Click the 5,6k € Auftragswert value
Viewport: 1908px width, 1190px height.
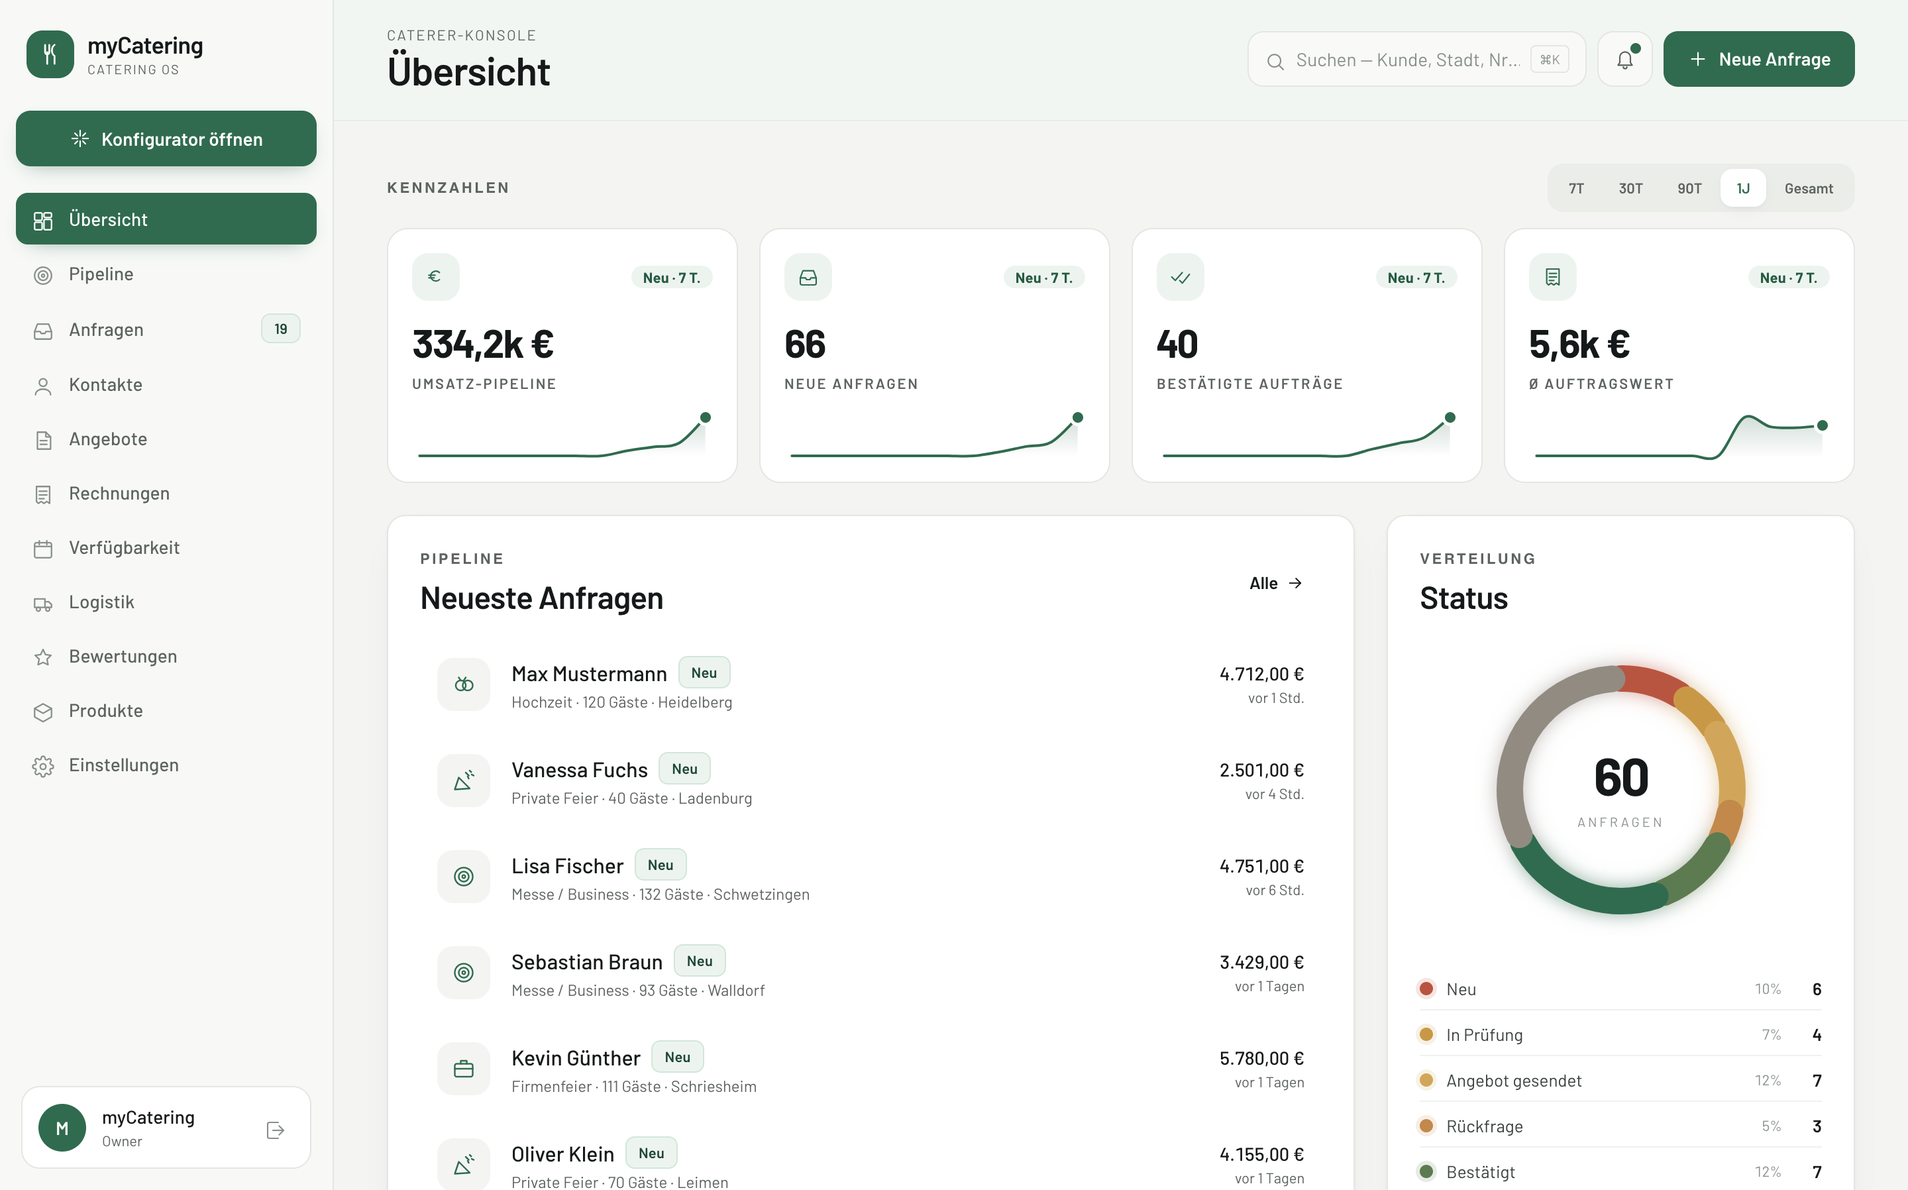1579,344
